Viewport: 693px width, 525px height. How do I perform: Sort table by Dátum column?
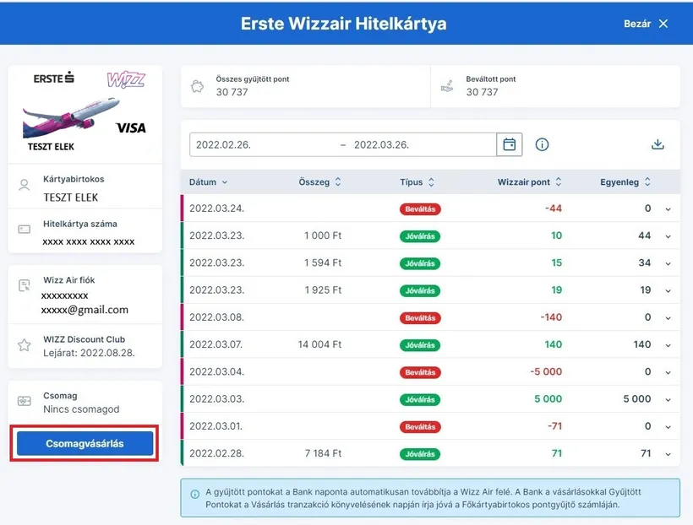pos(209,181)
